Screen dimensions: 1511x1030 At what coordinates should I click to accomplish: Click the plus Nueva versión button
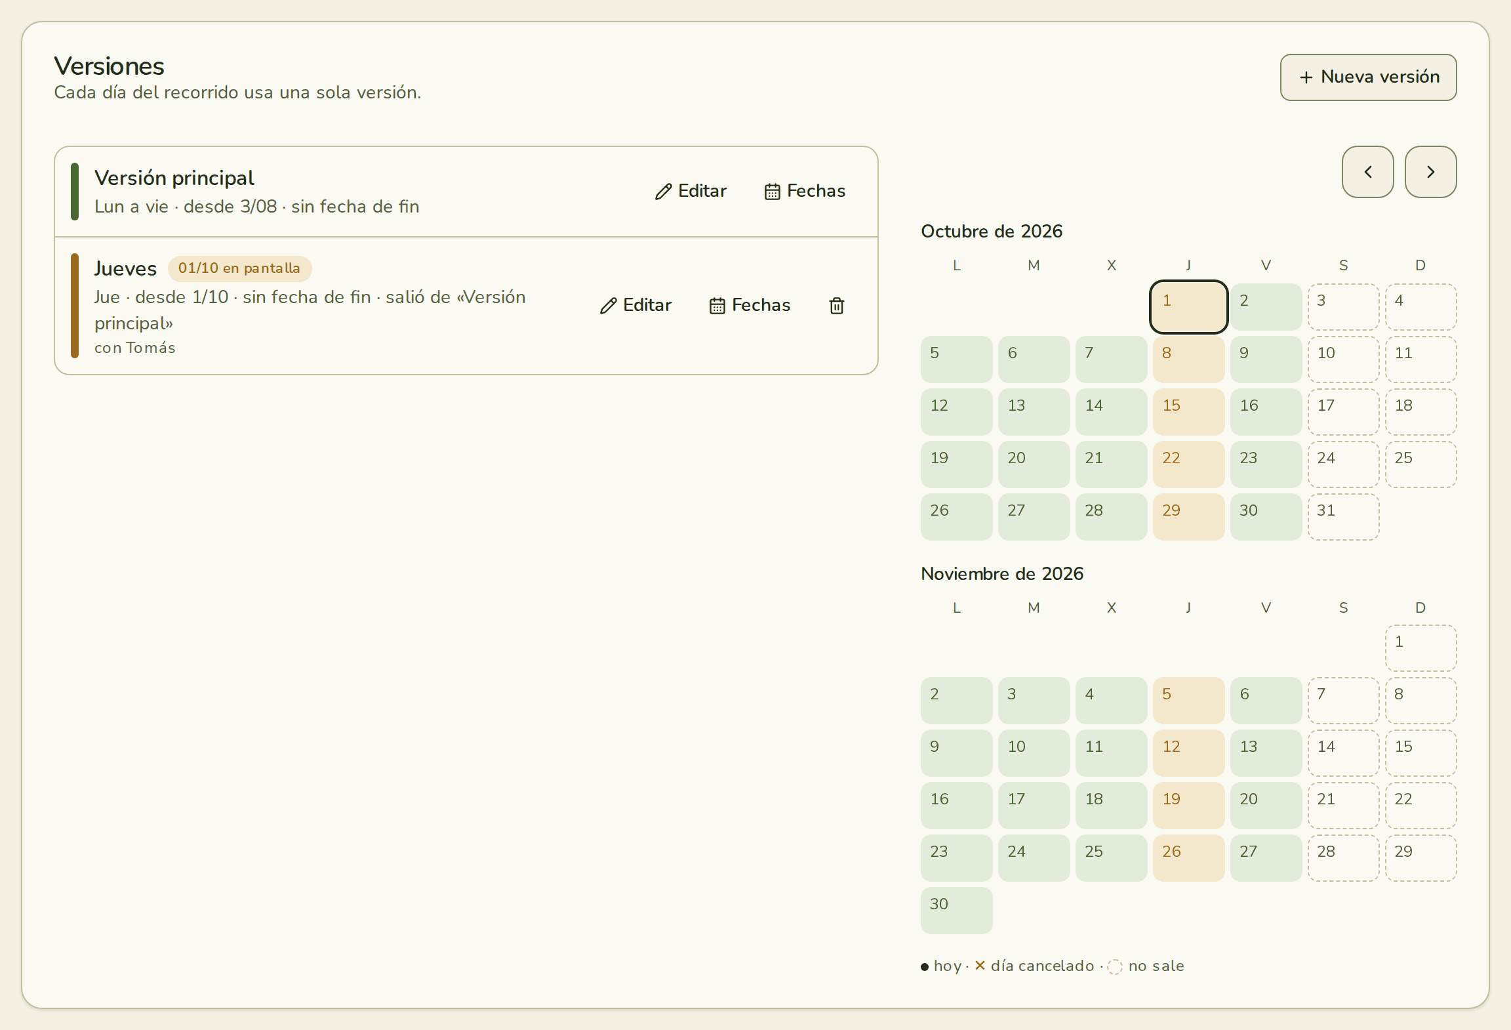pos(1368,77)
